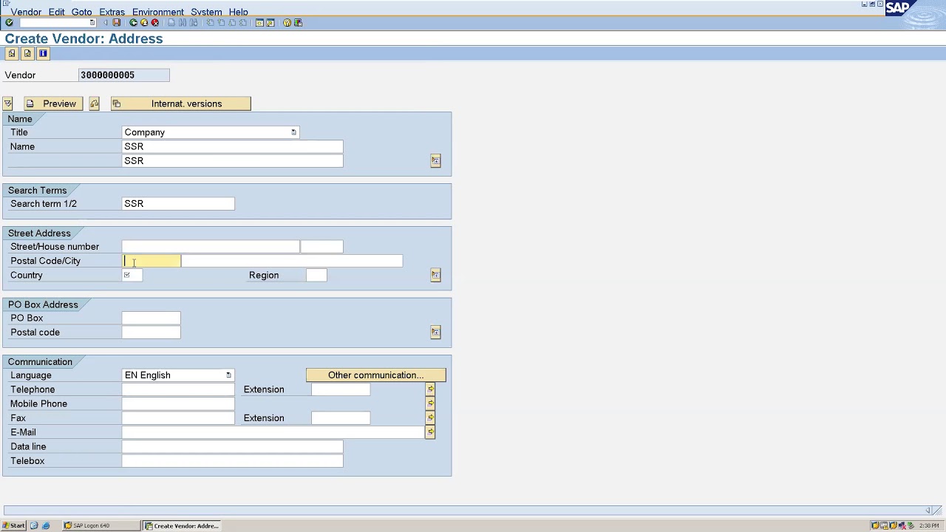Expand more fields icon in Name section
Image resolution: width=946 pixels, height=532 pixels.
click(x=436, y=160)
